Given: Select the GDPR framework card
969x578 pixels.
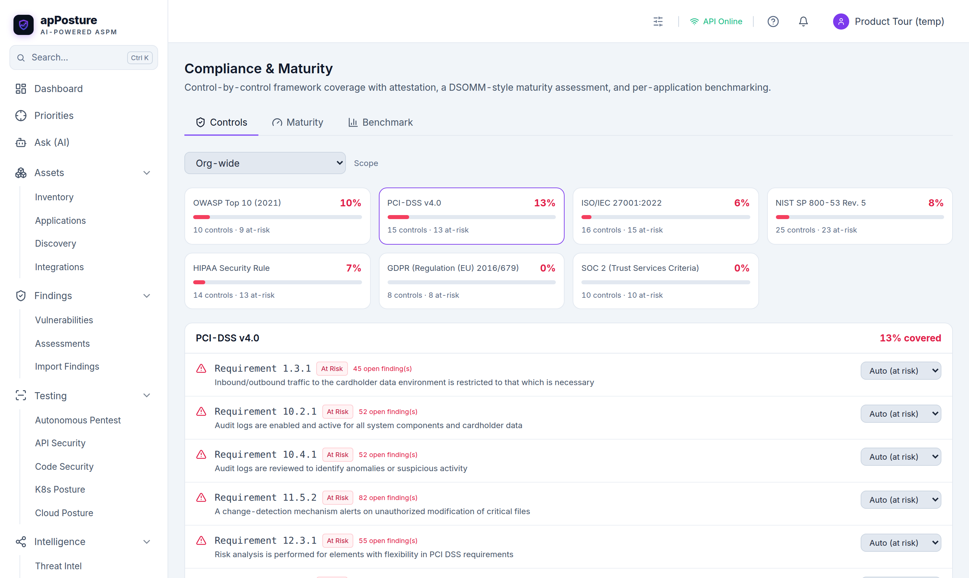Looking at the screenshot, I should (471, 281).
